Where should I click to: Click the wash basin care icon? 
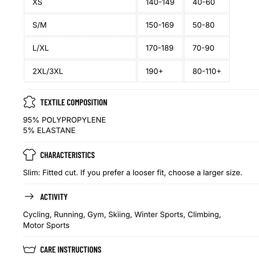pyautogui.click(x=29, y=249)
